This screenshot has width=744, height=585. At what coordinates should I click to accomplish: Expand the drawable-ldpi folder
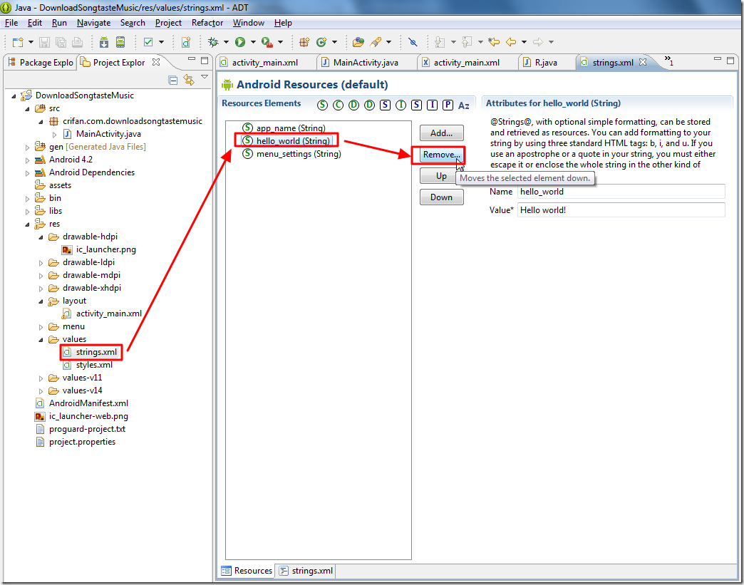(x=41, y=263)
